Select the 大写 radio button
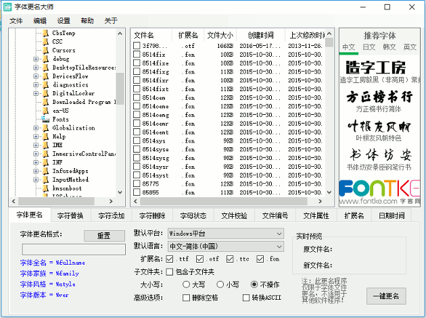Screen dimensions: 426x318 [186, 284]
